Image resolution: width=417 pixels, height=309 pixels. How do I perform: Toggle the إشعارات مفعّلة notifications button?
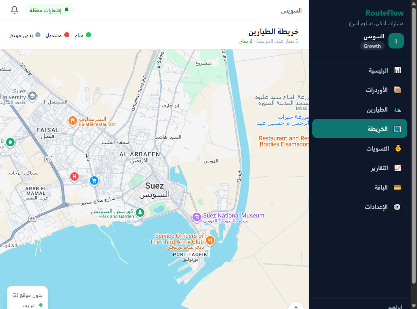[x=50, y=10]
